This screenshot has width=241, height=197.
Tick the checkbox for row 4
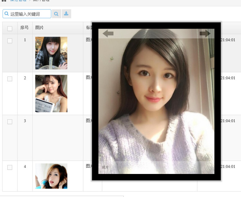pyautogui.click(x=10, y=167)
